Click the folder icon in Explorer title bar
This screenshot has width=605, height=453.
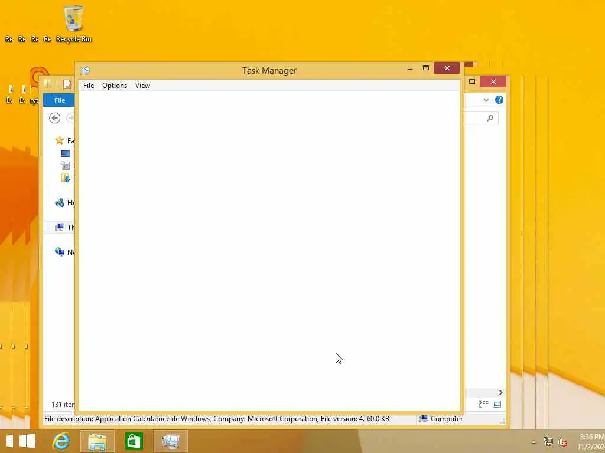point(47,84)
